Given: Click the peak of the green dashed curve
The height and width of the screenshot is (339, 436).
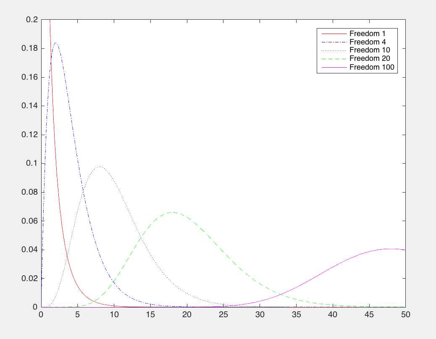Looking at the screenshot, I should point(173,212).
